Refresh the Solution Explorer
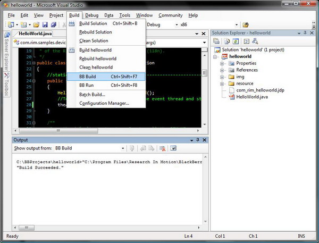 click(x=236, y=41)
